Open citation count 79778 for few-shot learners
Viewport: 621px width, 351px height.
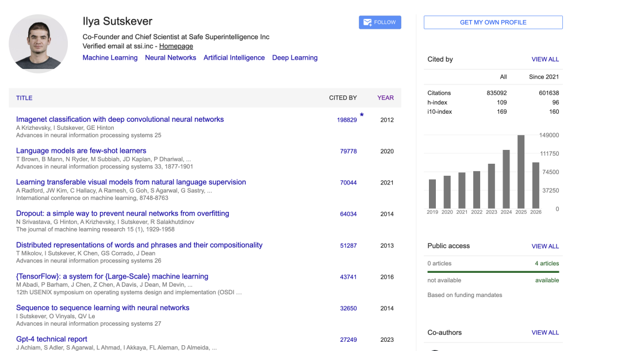(348, 151)
